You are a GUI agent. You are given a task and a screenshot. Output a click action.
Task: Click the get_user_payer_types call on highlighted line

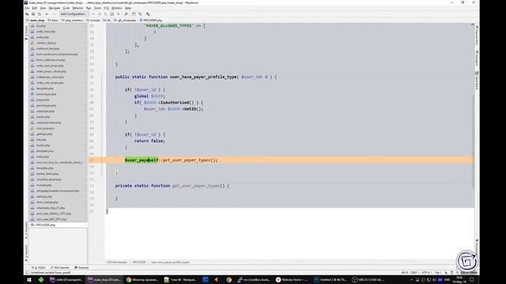tap(187, 160)
